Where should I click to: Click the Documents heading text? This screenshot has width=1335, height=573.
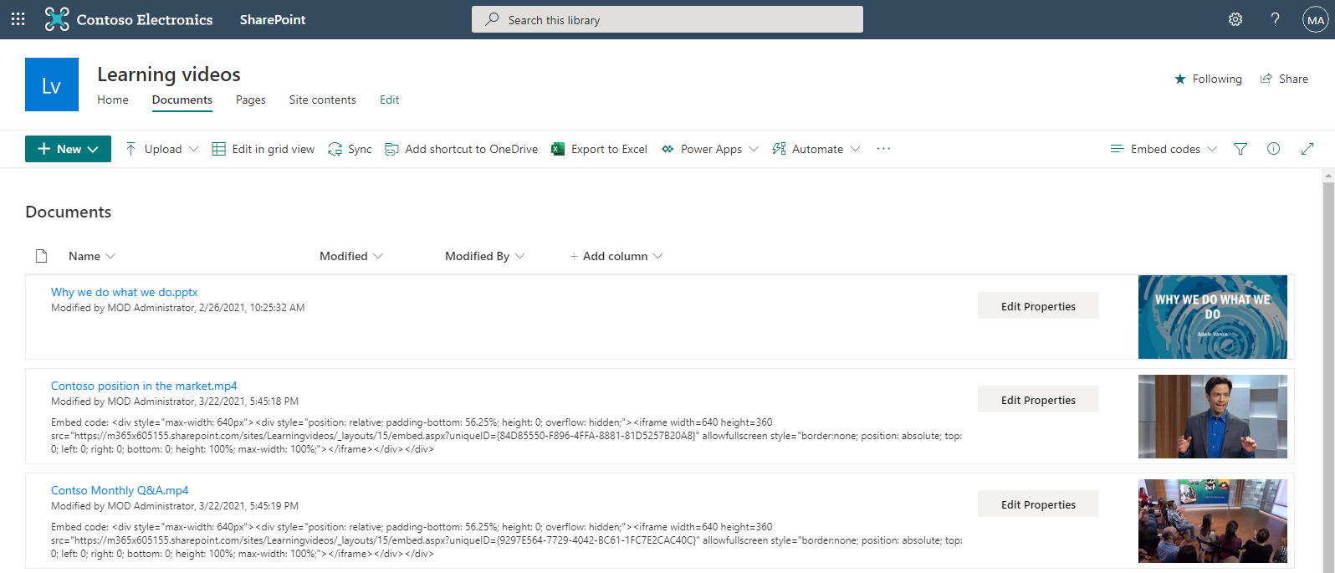(69, 212)
